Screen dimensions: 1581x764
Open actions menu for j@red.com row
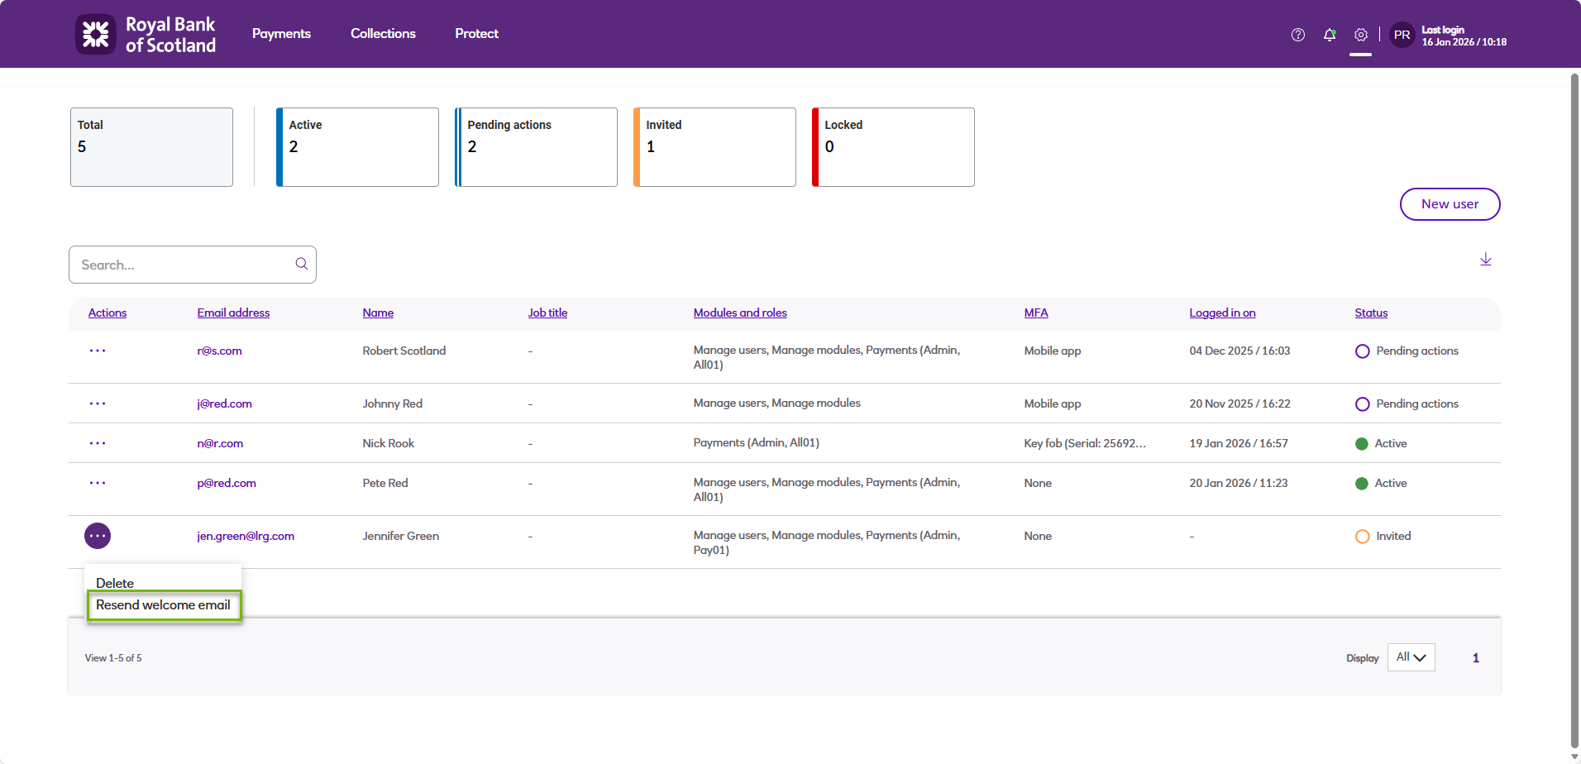coord(98,403)
